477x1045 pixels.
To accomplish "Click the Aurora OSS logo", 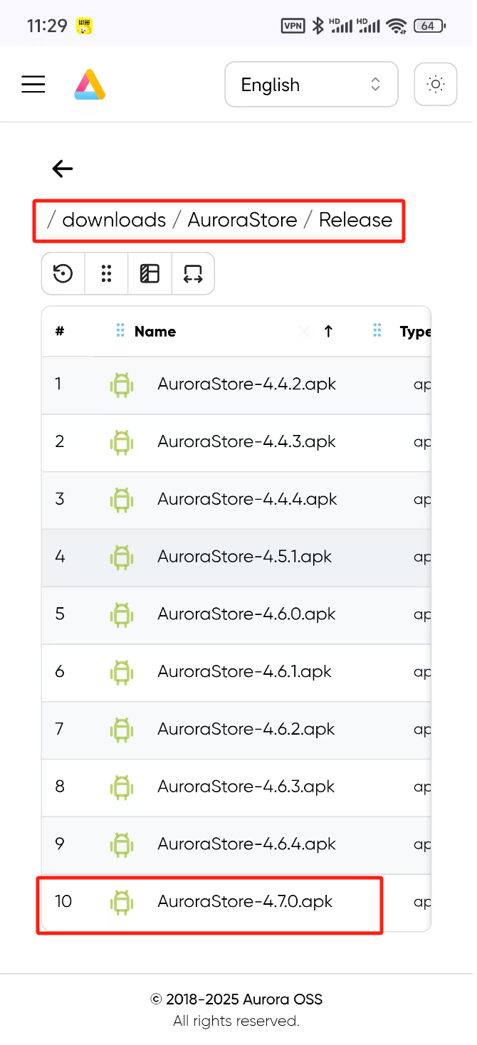I will pyautogui.click(x=90, y=85).
